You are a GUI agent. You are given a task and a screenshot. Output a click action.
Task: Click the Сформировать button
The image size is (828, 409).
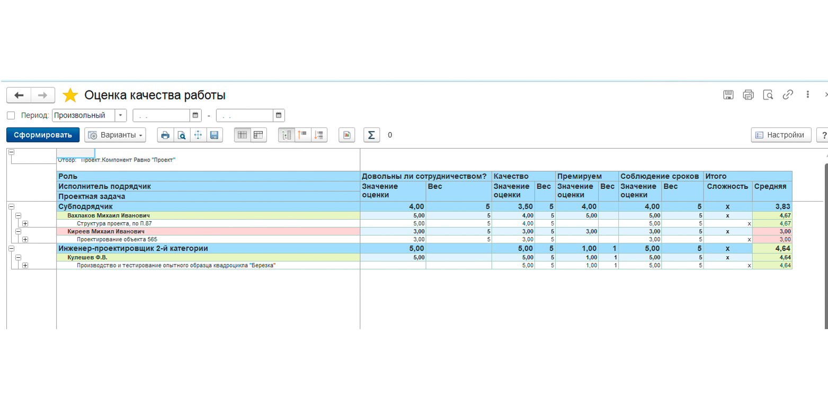[43, 135]
